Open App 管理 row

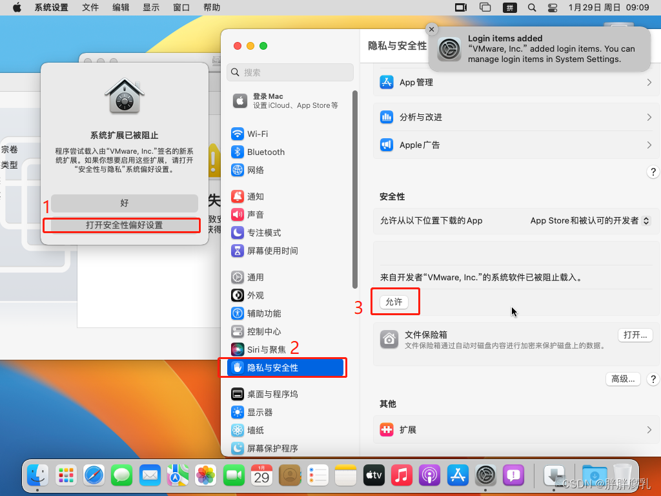click(516, 82)
